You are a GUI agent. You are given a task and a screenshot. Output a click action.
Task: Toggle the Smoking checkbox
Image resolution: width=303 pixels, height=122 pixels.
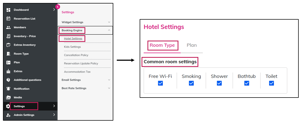coord(191,83)
